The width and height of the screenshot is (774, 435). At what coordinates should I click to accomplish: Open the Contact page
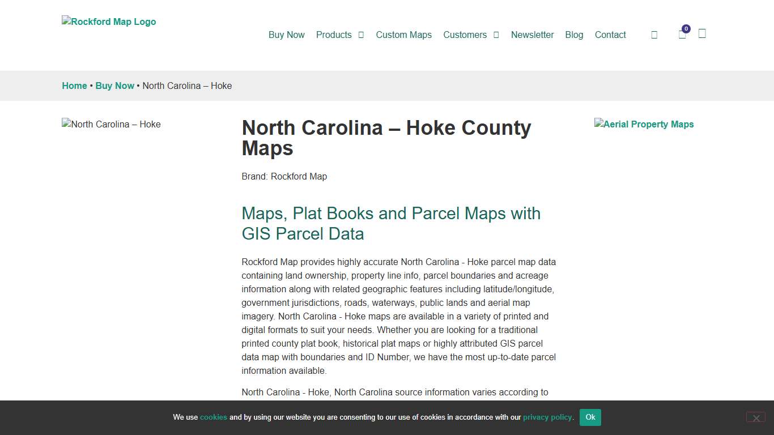tap(610, 35)
